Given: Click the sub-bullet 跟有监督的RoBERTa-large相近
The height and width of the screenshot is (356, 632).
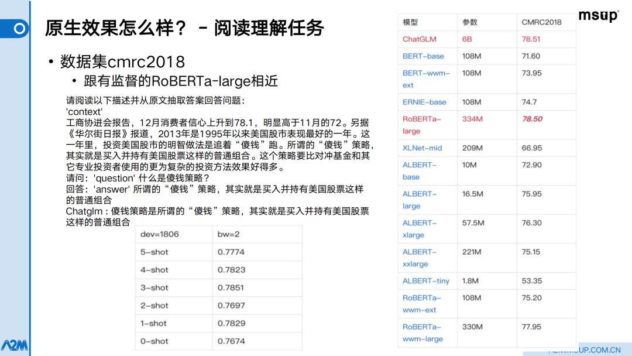Looking at the screenshot, I should tap(181, 81).
